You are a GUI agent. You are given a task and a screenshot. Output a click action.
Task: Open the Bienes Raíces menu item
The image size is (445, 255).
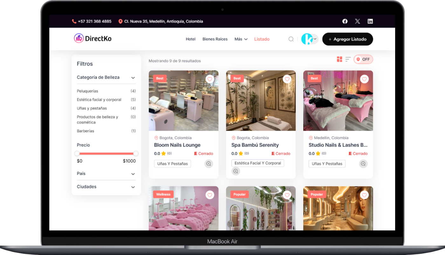click(215, 39)
